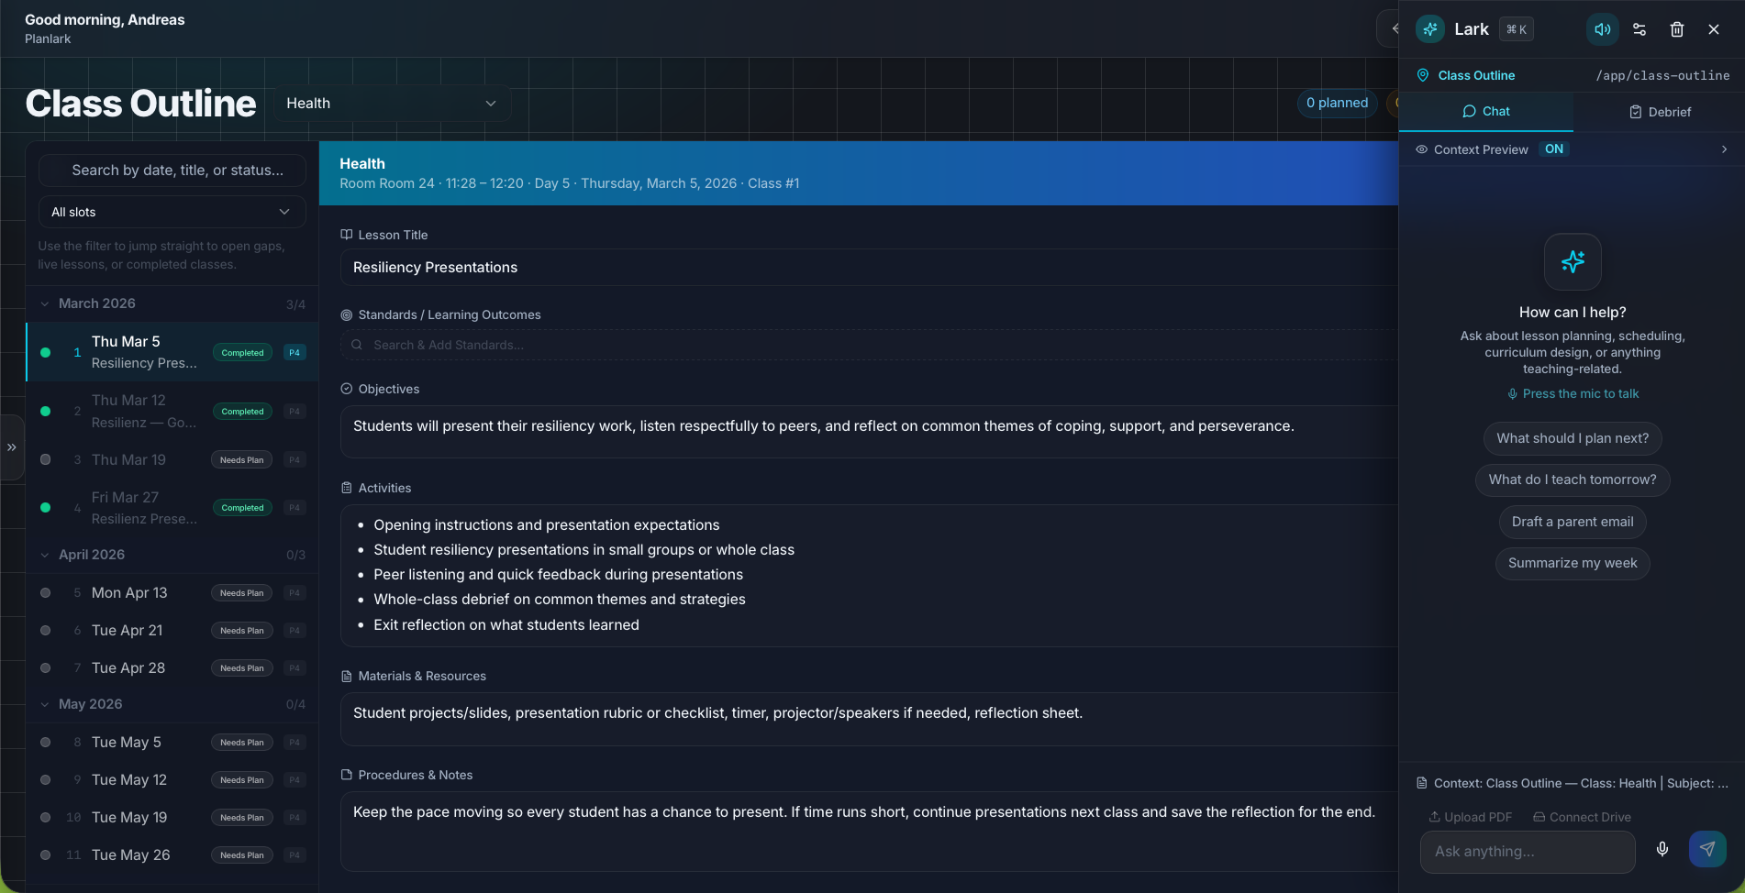This screenshot has width=1745, height=893.
Task: Click the Class Outline location pin
Action: 1422,75
